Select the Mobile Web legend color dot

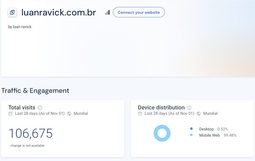coord(191,135)
